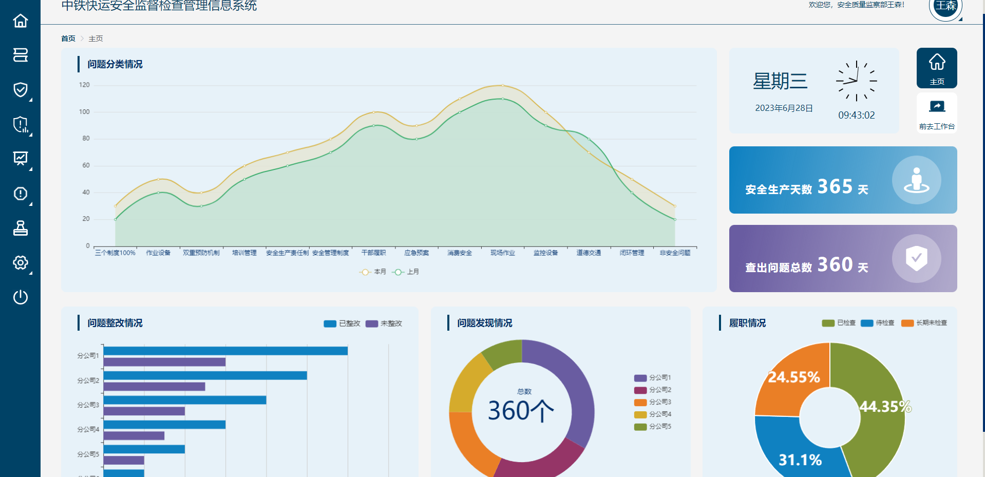Click the 分公司2 blue 已整改 bar
985x477 pixels.
[x=205, y=375]
